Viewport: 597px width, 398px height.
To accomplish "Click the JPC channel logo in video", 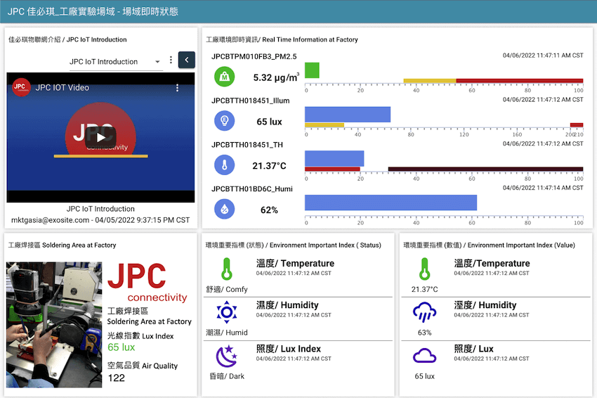I will click(21, 87).
